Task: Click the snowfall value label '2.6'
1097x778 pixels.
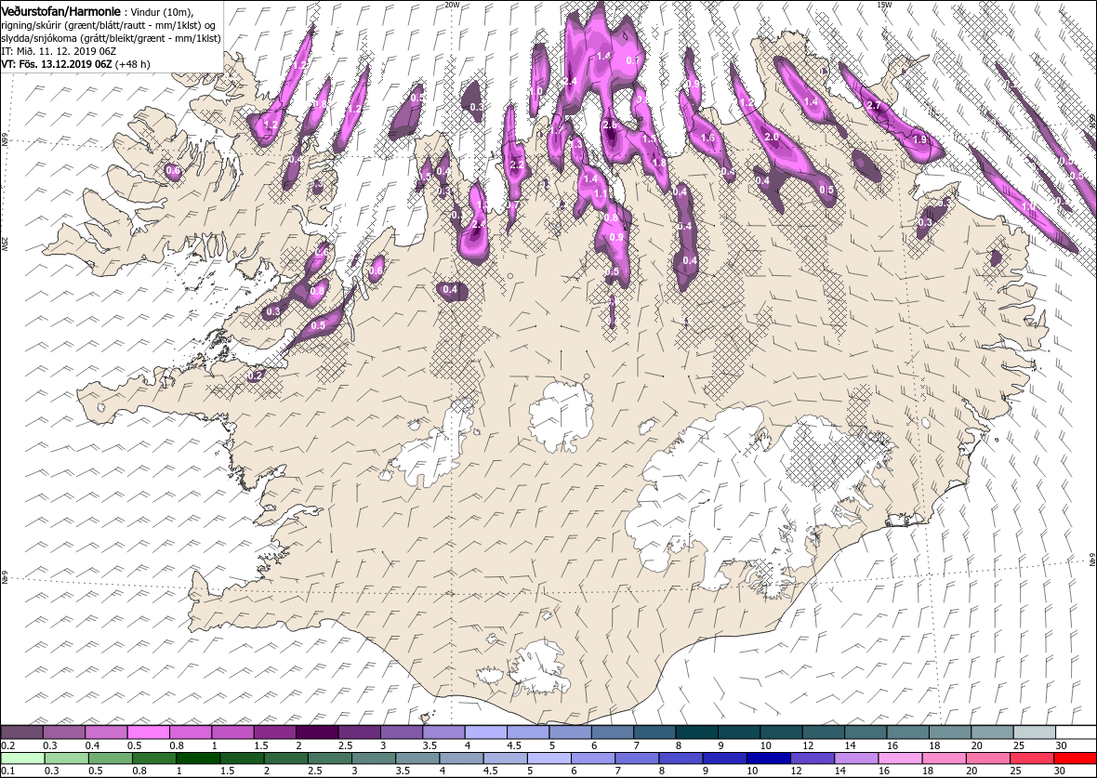Action: click(609, 125)
